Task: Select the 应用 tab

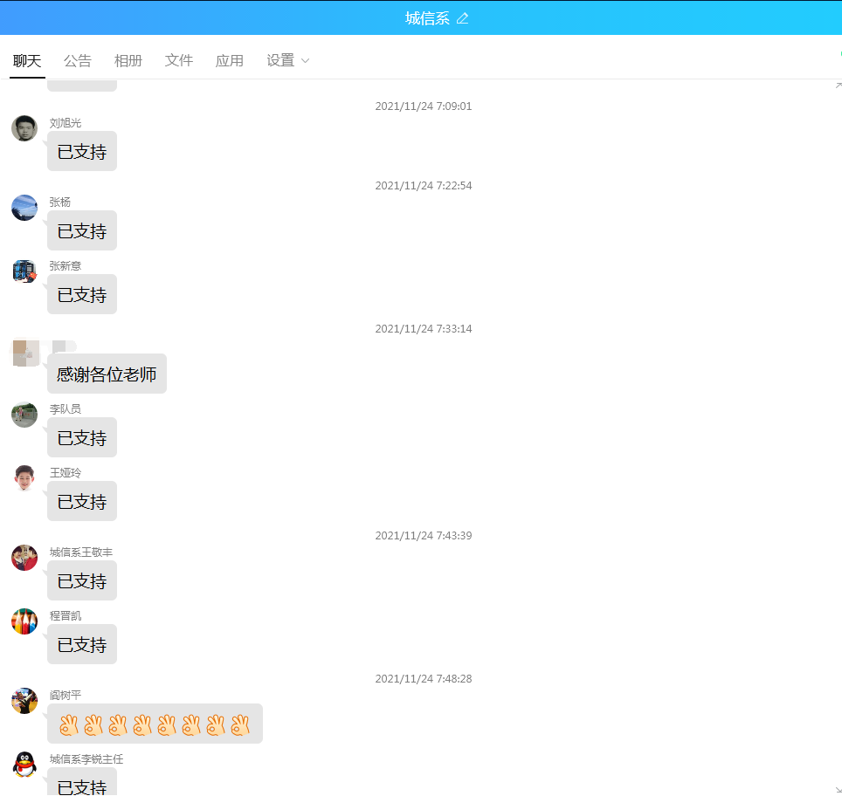Action: tap(229, 60)
